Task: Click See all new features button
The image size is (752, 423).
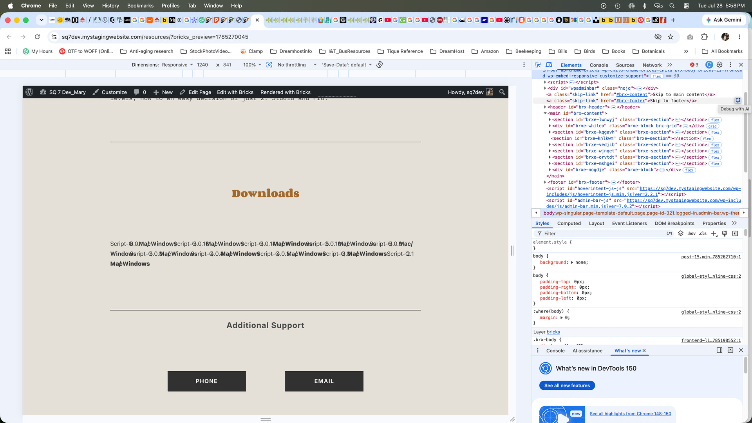Action: pos(567,385)
